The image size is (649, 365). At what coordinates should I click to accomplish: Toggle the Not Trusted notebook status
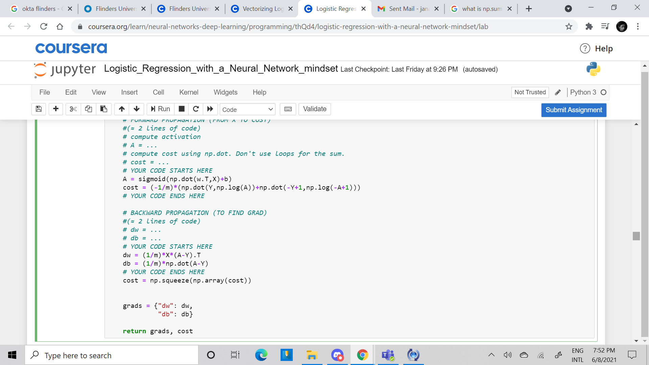coord(530,92)
